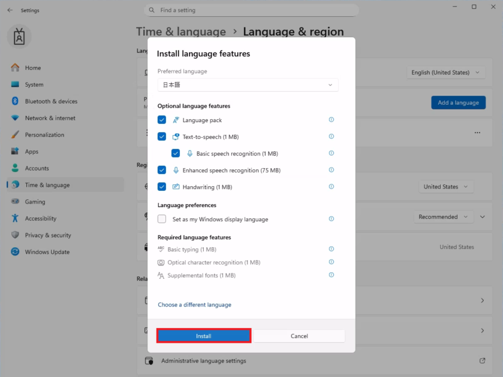The height and width of the screenshot is (377, 503).
Task: Click the info icon beside Handwriting
Action: click(332, 187)
